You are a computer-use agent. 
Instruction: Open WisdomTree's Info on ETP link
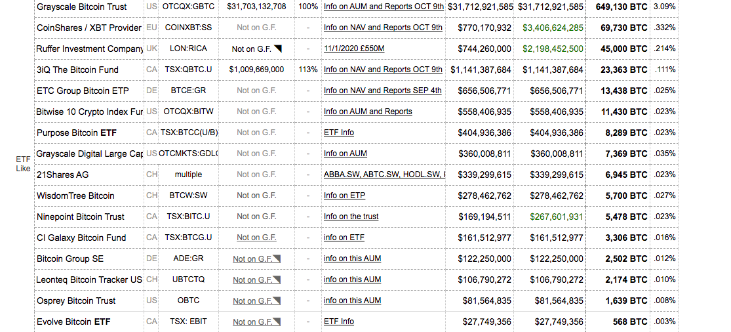[344, 196]
